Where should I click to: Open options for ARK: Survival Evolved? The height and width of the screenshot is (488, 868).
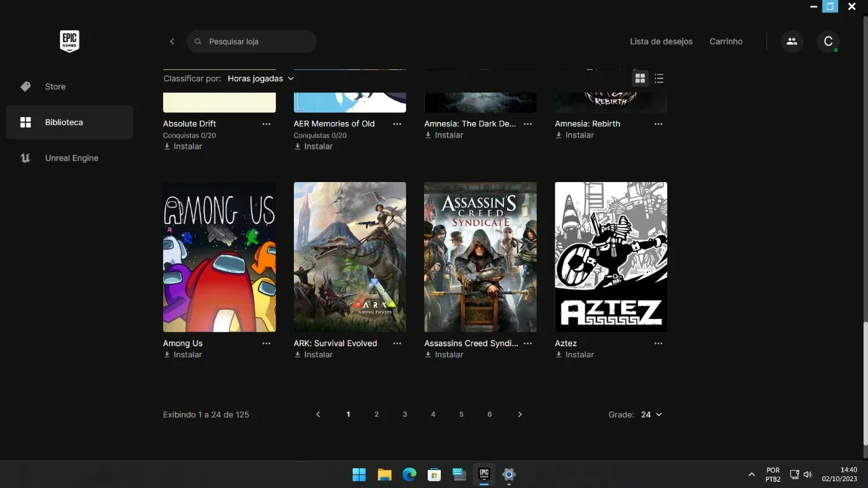[397, 343]
